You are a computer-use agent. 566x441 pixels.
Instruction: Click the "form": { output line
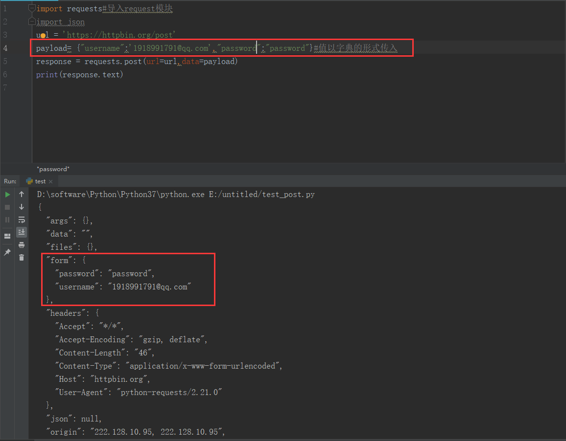click(x=66, y=260)
